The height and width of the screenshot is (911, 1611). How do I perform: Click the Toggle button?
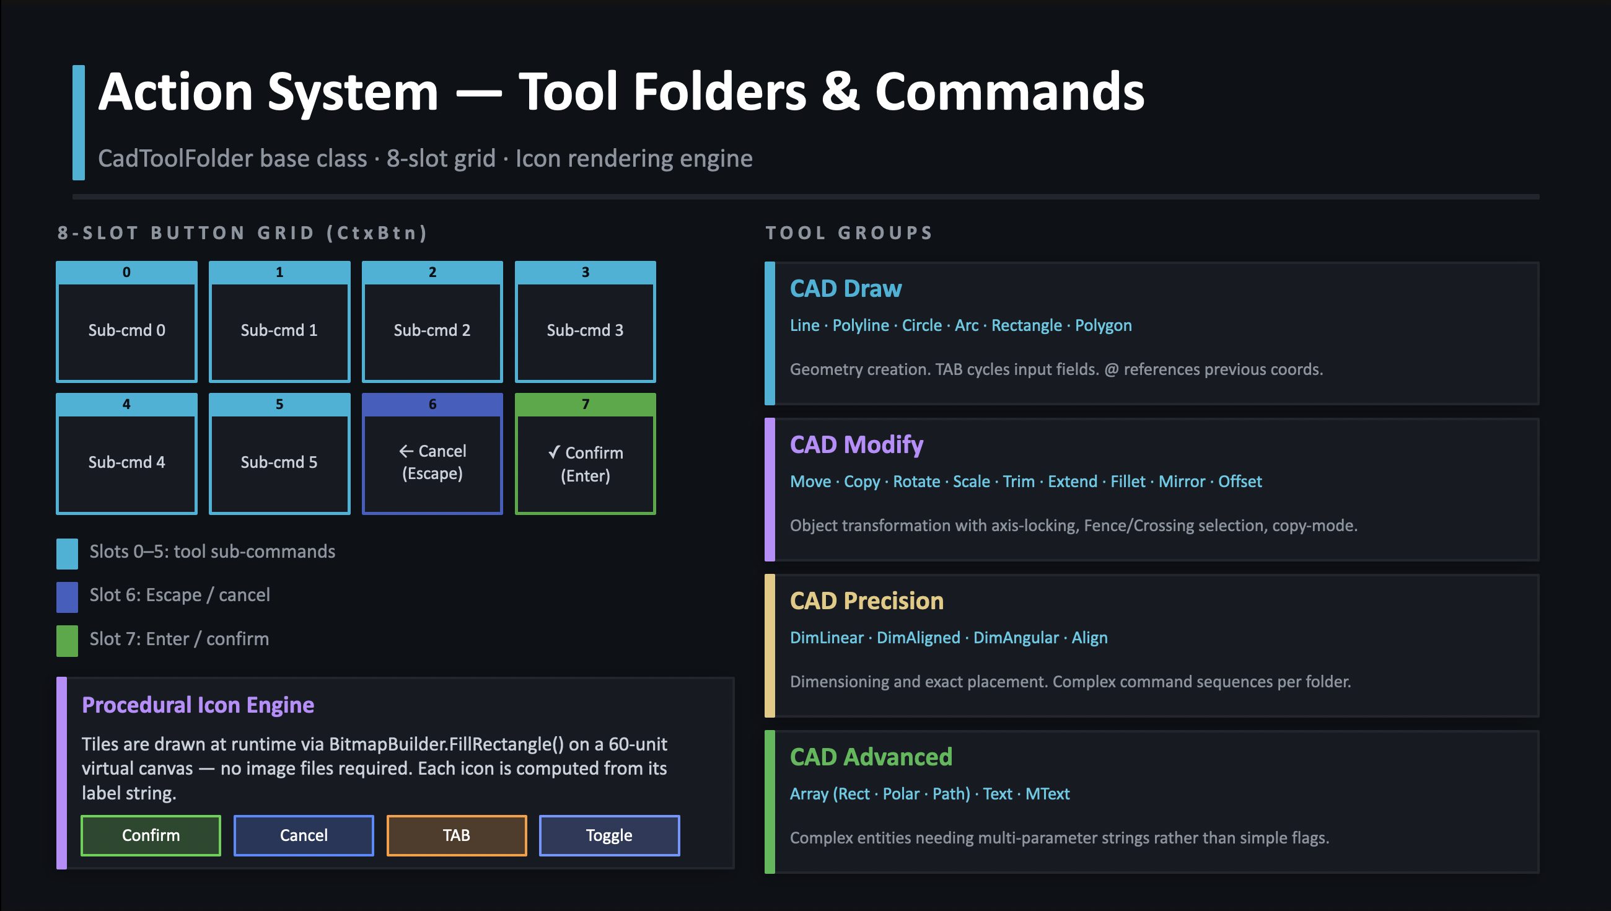point(608,835)
